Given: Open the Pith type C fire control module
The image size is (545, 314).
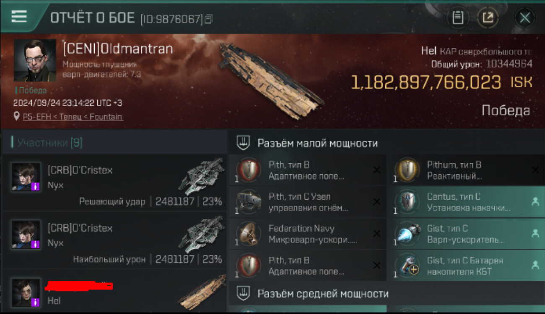Looking at the screenshot, I should (x=308, y=202).
